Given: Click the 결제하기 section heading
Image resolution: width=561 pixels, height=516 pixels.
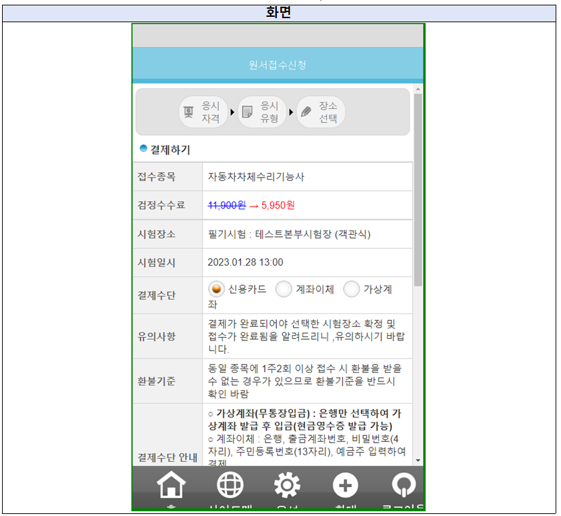Looking at the screenshot, I should pyautogui.click(x=170, y=150).
